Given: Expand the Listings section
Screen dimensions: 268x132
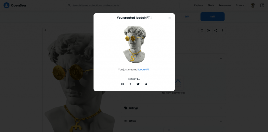Looking at the screenshot, I should point(173,108).
